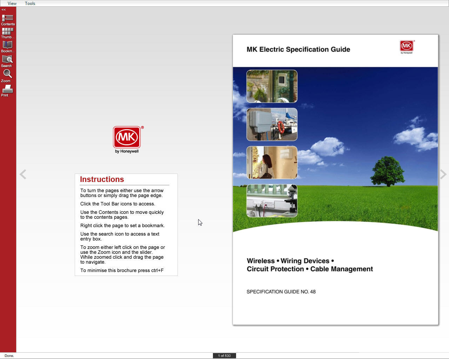
Task: Open the Contents sidebar icon
Action: click(x=8, y=20)
